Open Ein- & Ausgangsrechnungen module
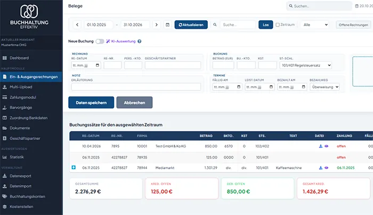The height and width of the screenshot is (215, 373). pyautogui.click(x=31, y=77)
